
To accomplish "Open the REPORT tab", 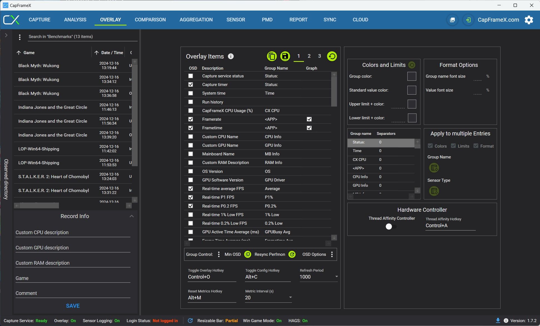I will pos(298,20).
